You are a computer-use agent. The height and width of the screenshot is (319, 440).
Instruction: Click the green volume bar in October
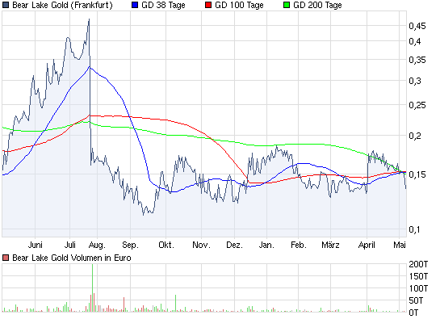[176, 304]
